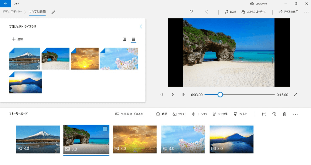Click the undo arrow icon
The image size is (311, 165).
click(191, 12)
